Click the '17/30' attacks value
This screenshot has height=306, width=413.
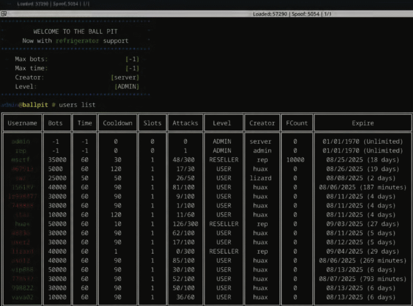185,169
